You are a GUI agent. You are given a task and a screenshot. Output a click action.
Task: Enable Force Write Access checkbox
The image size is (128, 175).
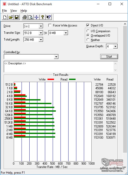coord(50,25)
